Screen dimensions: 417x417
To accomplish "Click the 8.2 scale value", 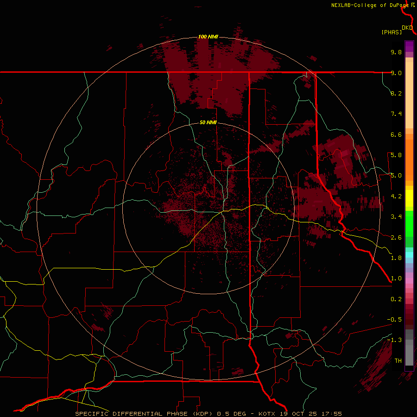I will [x=396, y=93].
